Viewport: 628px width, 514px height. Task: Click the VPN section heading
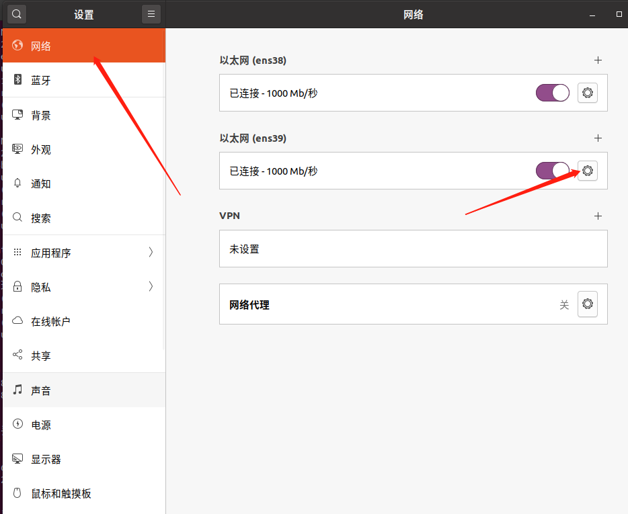[x=230, y=216]
